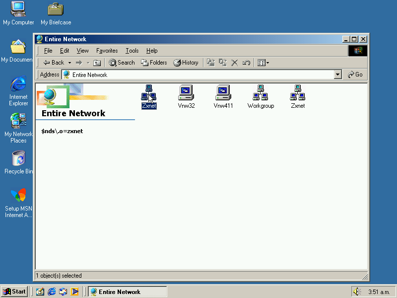Click the $nds\.o=zxnet description text
Image resolution: width=397 pixels, height=298 pixels.
(62, 131)
